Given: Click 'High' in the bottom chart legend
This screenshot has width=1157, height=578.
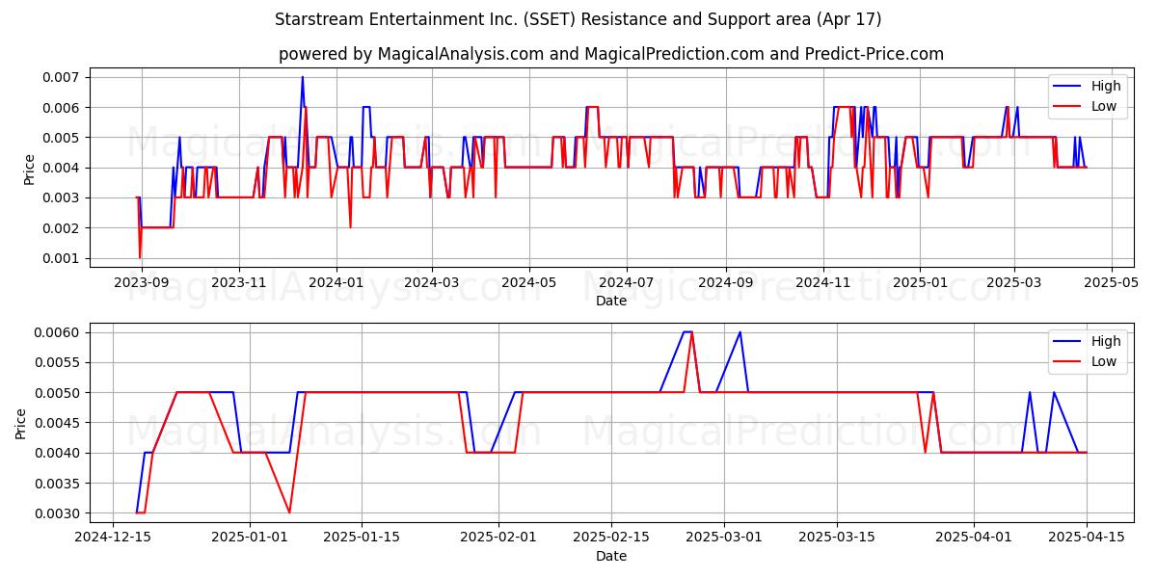Looking at the screenshot, I should pyautogui.click(x=1105, y=341).
